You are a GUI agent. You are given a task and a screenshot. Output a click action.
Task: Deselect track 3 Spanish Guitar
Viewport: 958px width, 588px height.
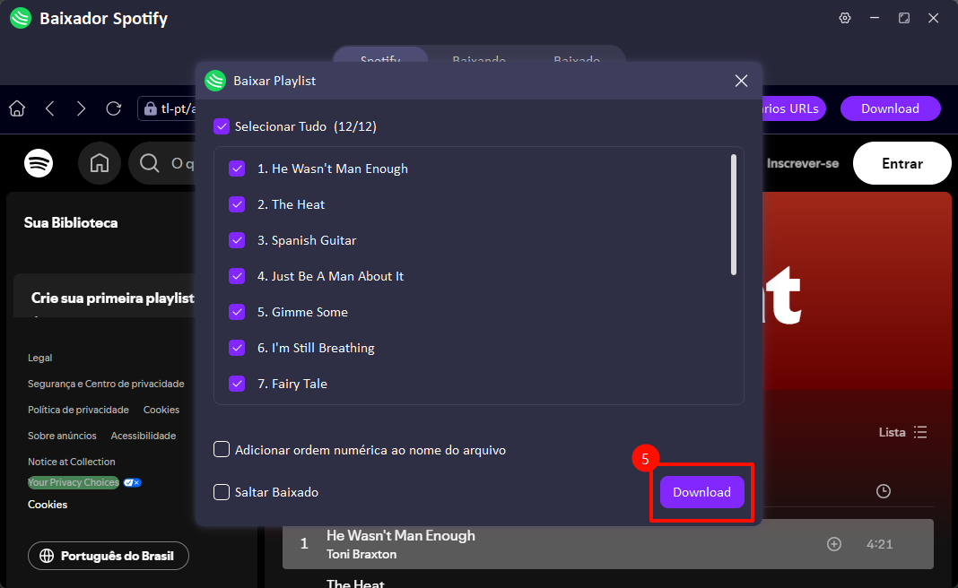[x=237, y=240]
